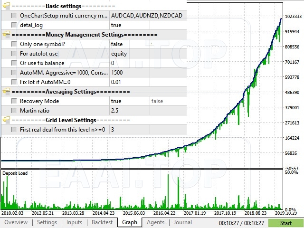
Task: Edit the AUDCAD,AUDNZD,NZDCAD symbols value field
Action: point(147,16)
